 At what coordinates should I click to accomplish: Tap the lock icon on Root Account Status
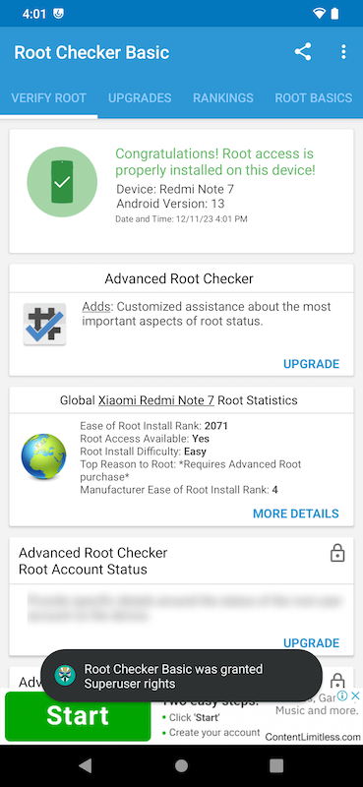click(x=337, y=553)
